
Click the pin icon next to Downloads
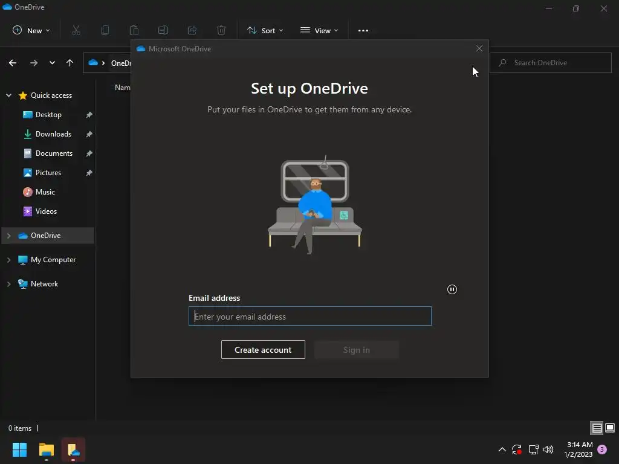point(89,134)
